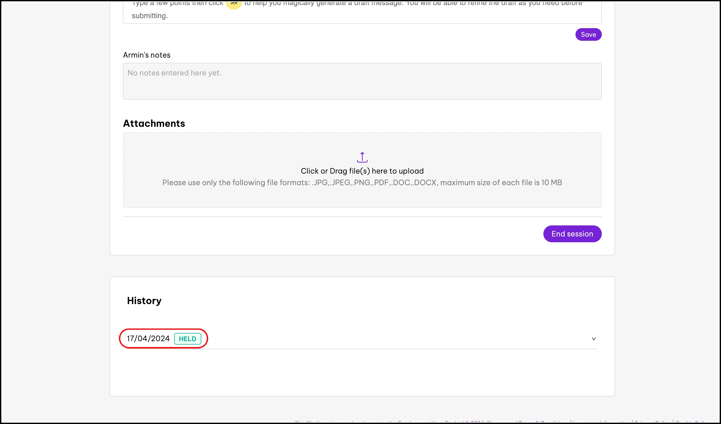Click the Attachments section heading
This screenshot has height=424, width=721.
[154, 124]
